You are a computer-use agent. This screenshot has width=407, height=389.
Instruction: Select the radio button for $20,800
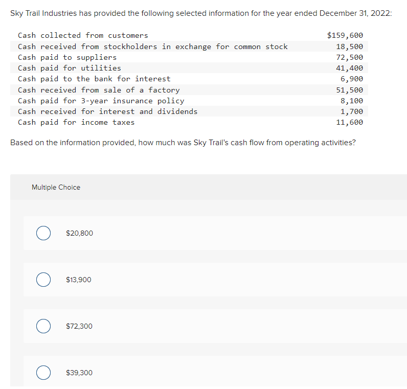coord(43,233)
